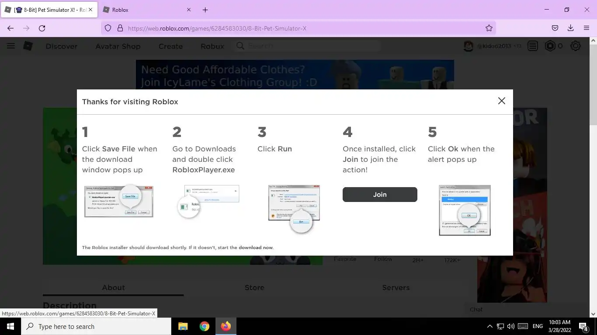The height and width of the screenshot is (335, 597).
Task: Open the Robux page in navbar
Action: [212, 46]
